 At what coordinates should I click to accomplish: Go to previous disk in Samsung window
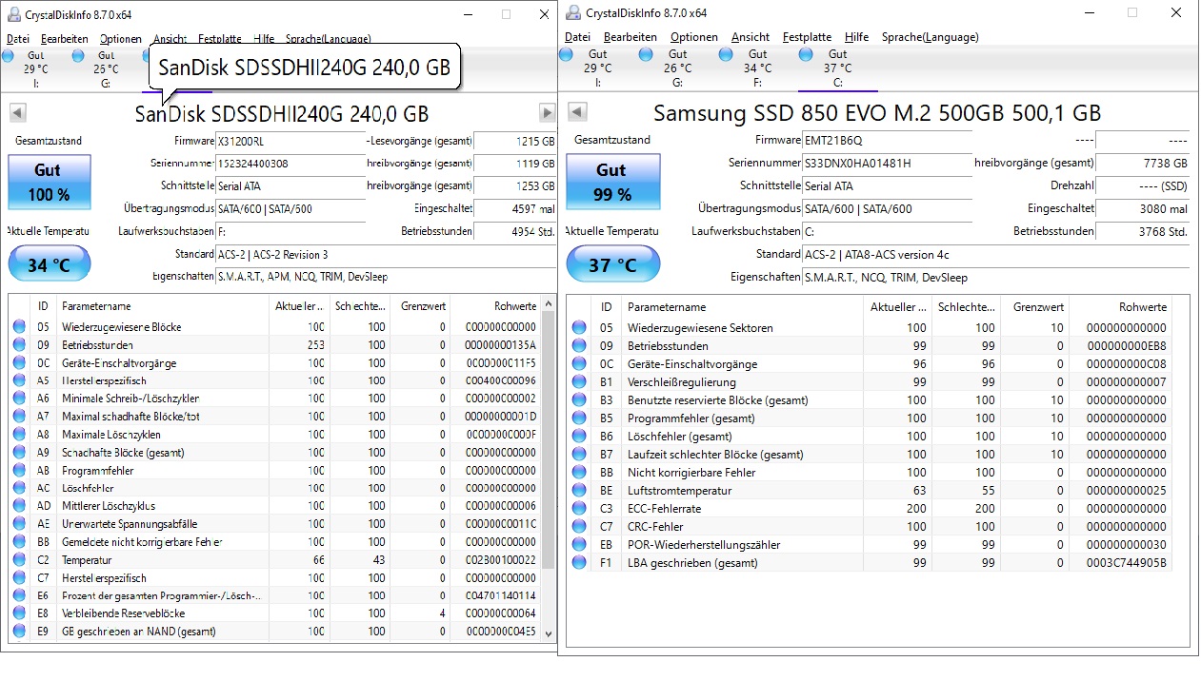pos(576,112)
